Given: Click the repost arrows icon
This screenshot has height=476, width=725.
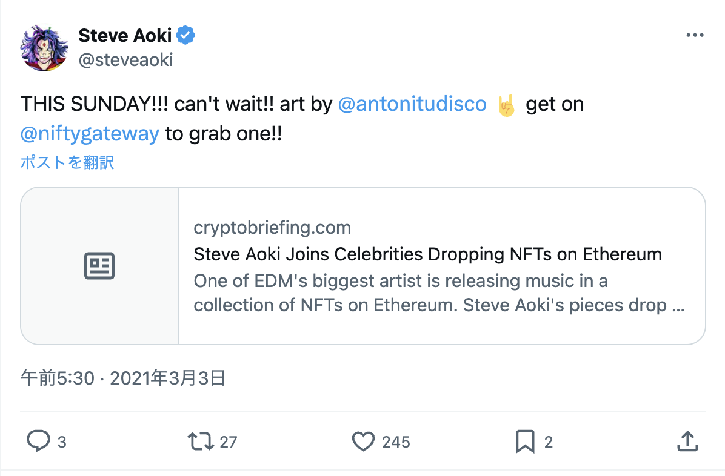Looking at the screenshot, I should 201,441.
